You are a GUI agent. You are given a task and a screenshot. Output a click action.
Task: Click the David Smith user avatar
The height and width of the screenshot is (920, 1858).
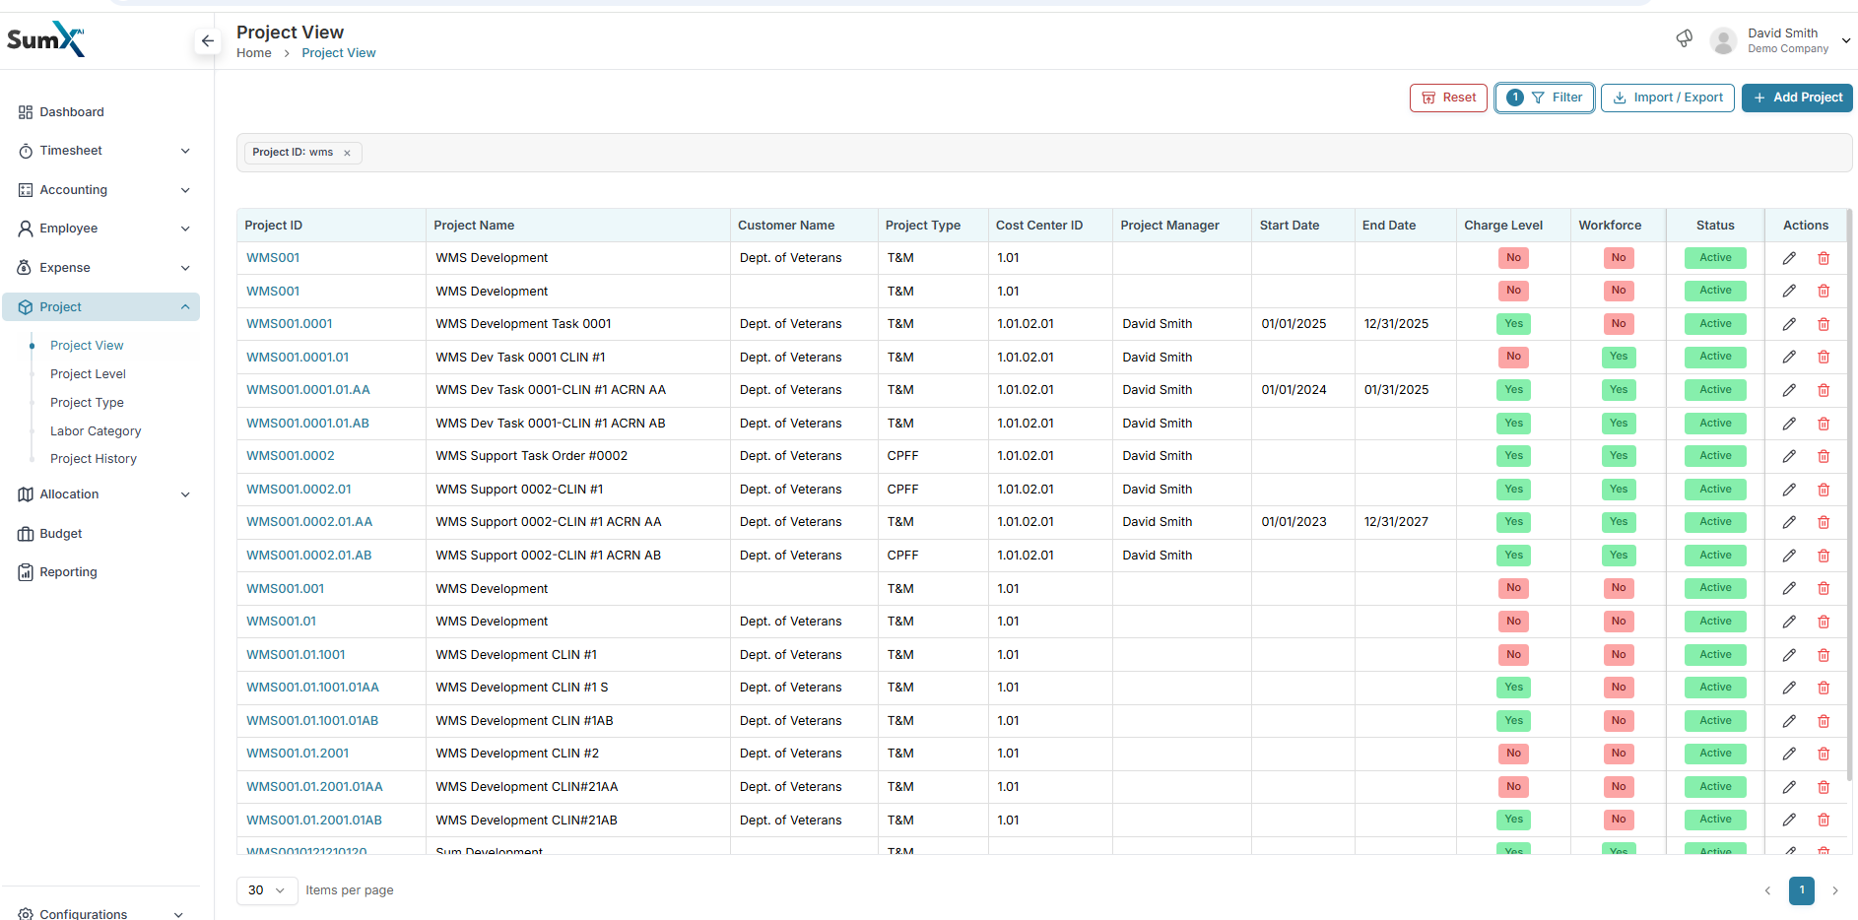coord(1723,40)
